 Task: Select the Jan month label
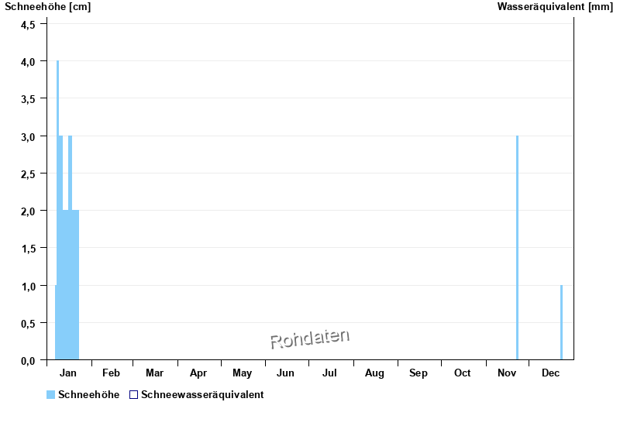(x=67, y=373)
